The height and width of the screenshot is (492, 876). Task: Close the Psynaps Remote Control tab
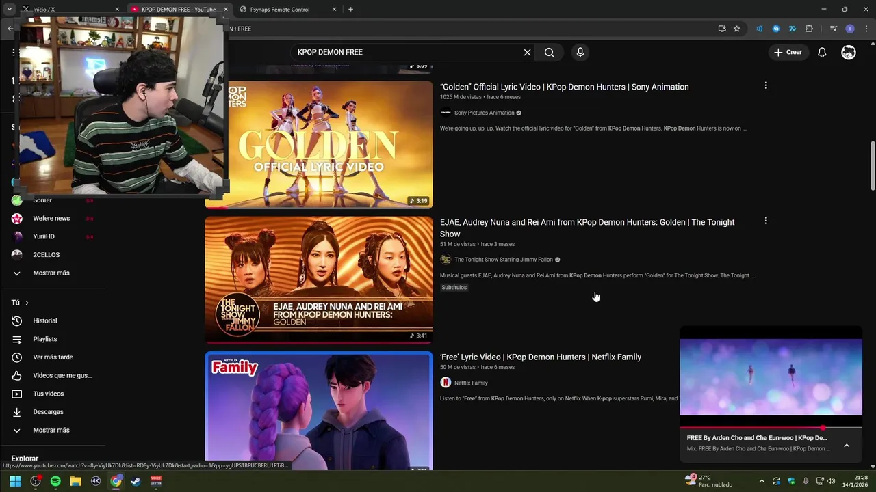[x=334, y=10]
